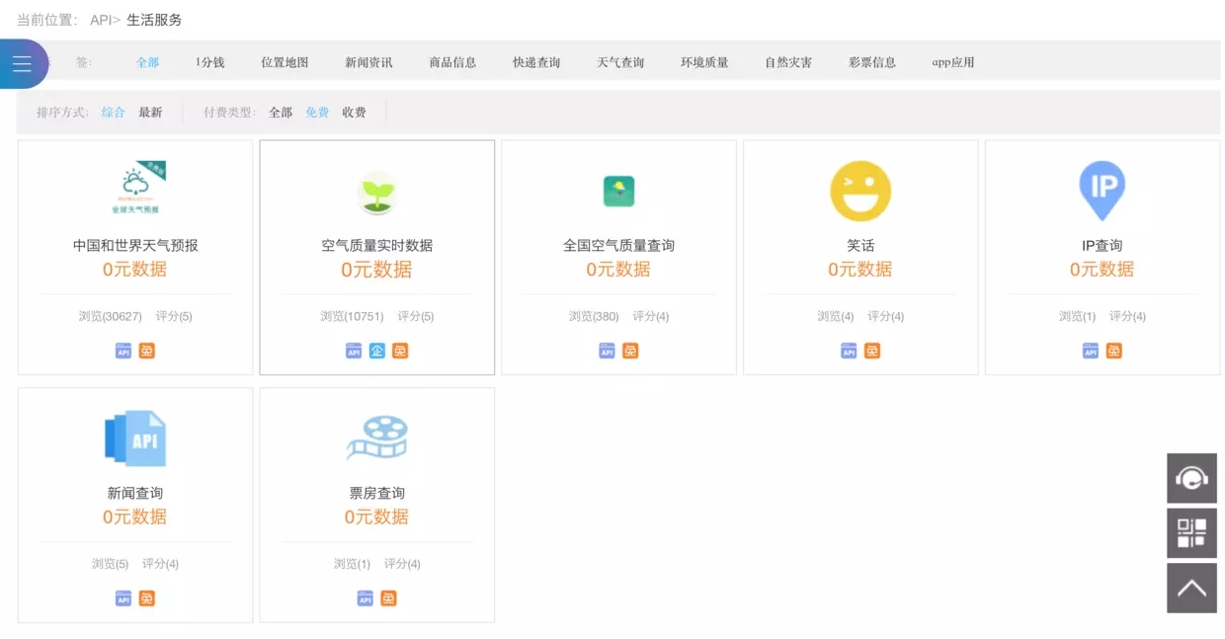Filter by 天气查询 tag
The image size is (1225, 639).
(x=620, y=62)
